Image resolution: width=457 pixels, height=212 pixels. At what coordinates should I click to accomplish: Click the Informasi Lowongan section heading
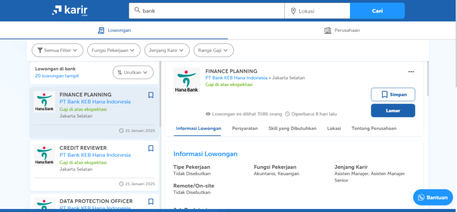pos(205,154)
